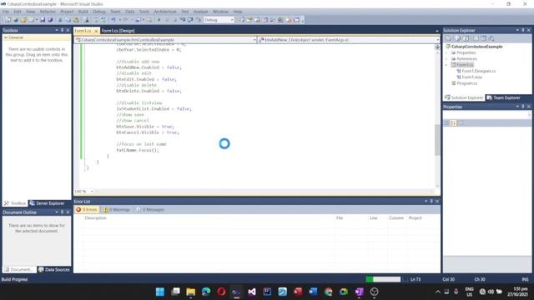Click Refresh icon in Solution Explorer toolbar

[466, 38]
